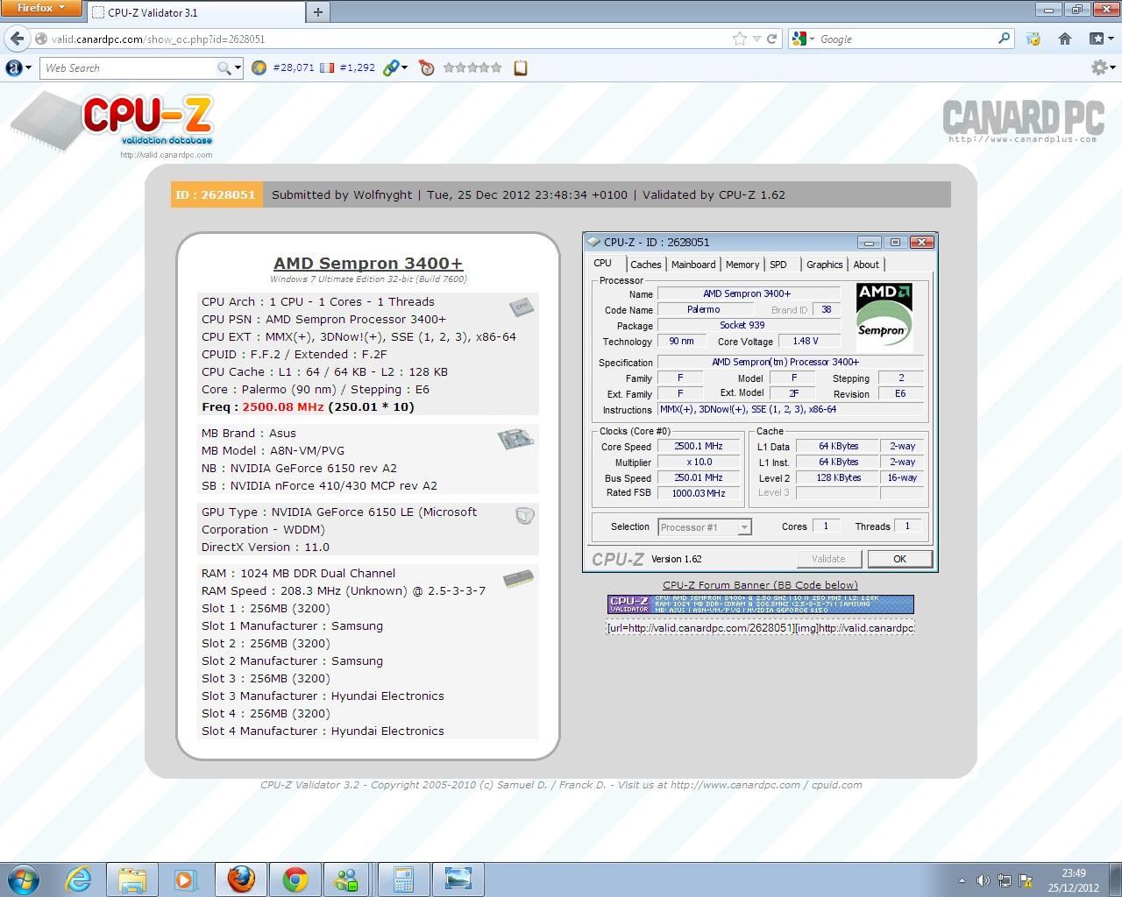Click the address bar URL field

point(381,39)
